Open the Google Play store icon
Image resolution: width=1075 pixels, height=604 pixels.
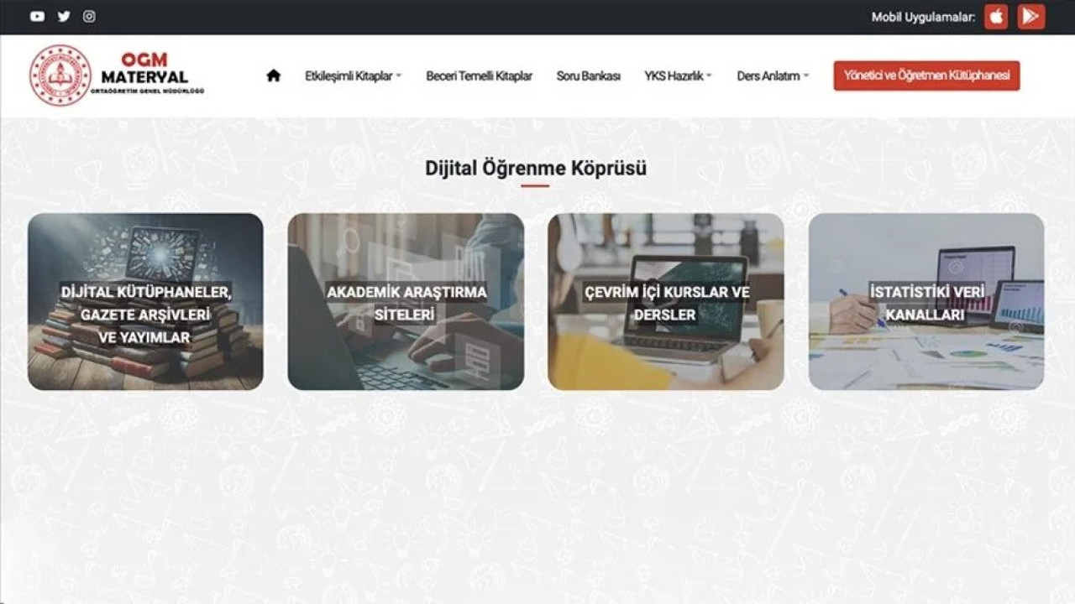[1030, 17]
